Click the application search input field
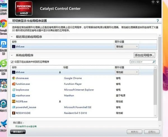Viewport: 168px width, 137px height. click(x=141, y=62)
